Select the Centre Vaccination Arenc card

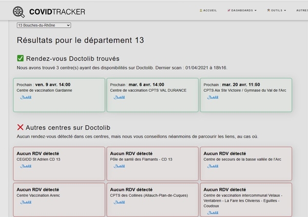click(59, 200)
